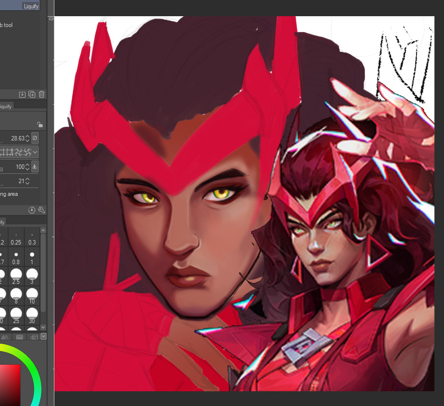Select the 10 brush size preset

[x=32, y=296]
